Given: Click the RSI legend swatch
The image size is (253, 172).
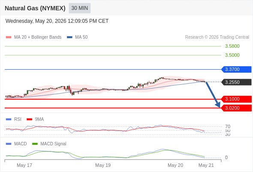Looking at the screenshot, I should (x=9, y=120).
